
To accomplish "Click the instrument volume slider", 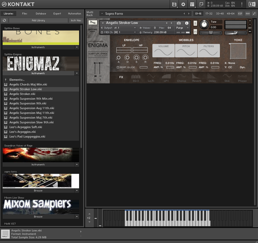I will [x=236, y=33].
